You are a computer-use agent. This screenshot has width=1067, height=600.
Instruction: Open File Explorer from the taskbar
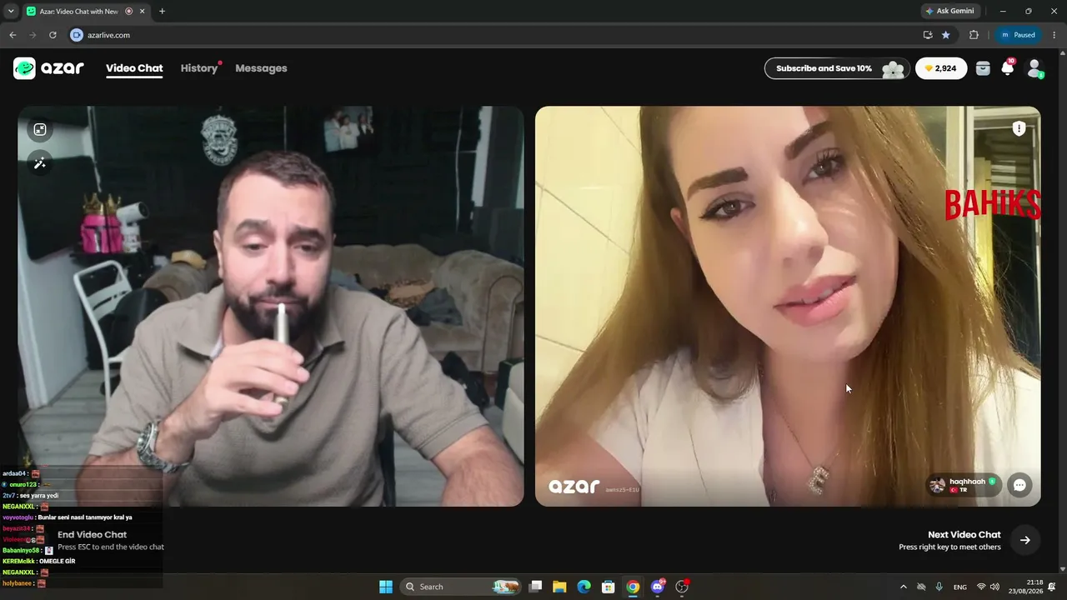(x=559, y=587)
